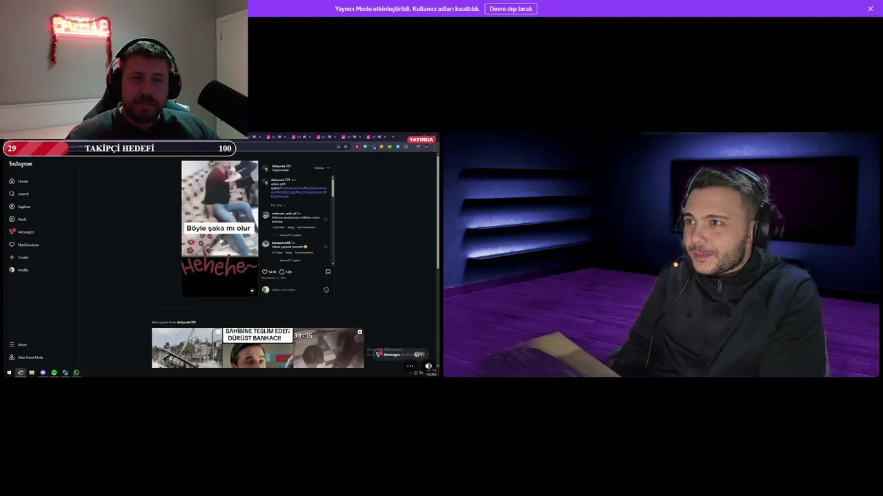Expand View all 7 replies
Image resolution: width=883 pixels, height=496 pixels.
290,260
